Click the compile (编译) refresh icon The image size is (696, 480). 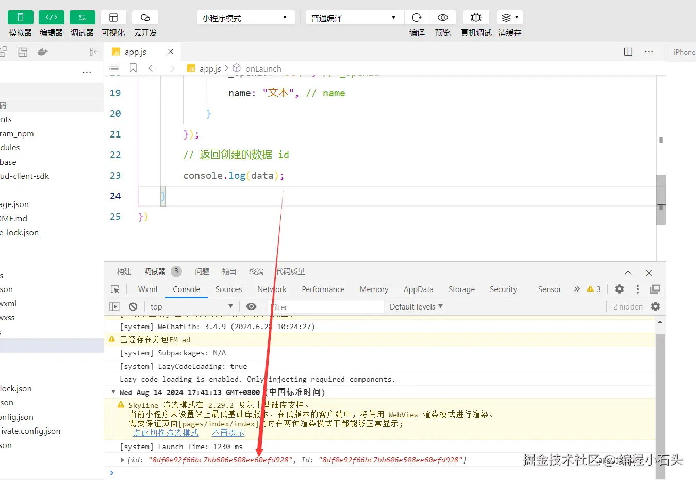tap(417, 18)
